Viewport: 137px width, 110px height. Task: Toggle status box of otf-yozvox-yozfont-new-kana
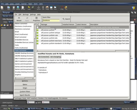37,41
